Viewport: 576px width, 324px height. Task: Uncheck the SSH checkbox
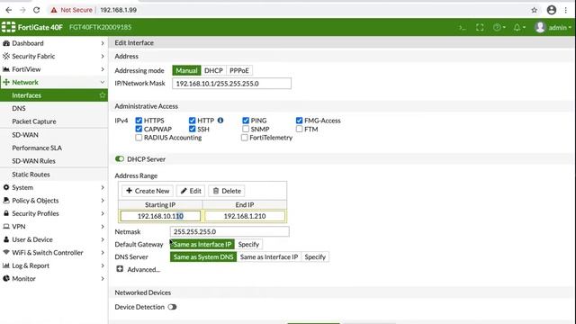click(192, 129)
